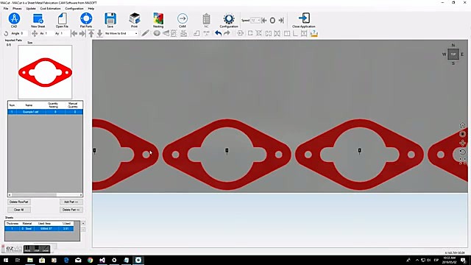471x265 pixels.
Task: Click the redo arrow icon
Action: [x=227, y=33]
